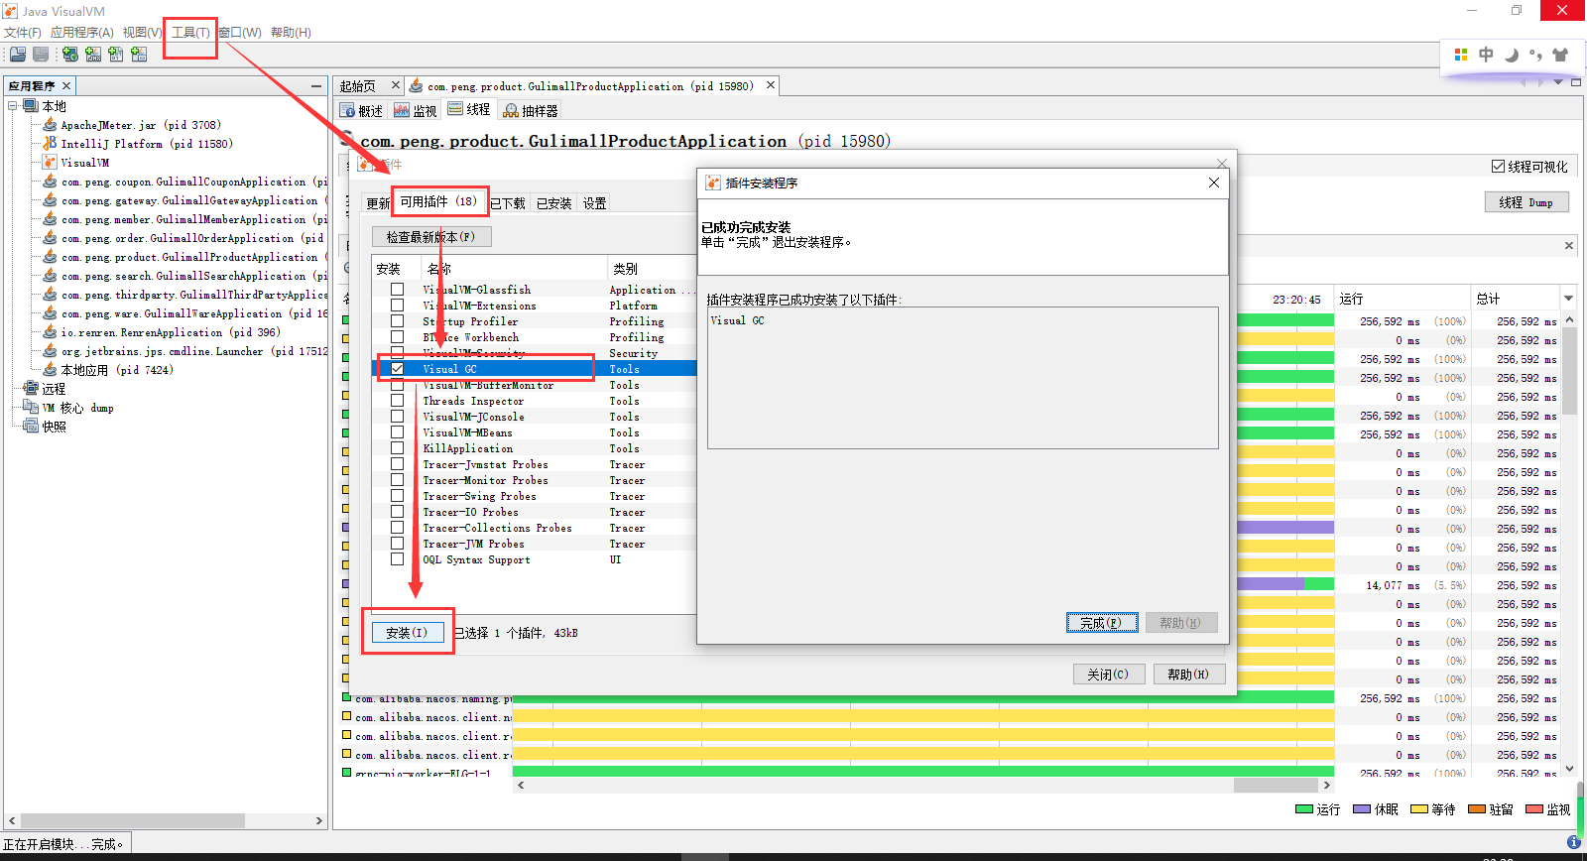The width and height of the screenshot is (1587, 861).
Task: Click the 休眠 purple legend swatch
Action: pos(1362,809)
